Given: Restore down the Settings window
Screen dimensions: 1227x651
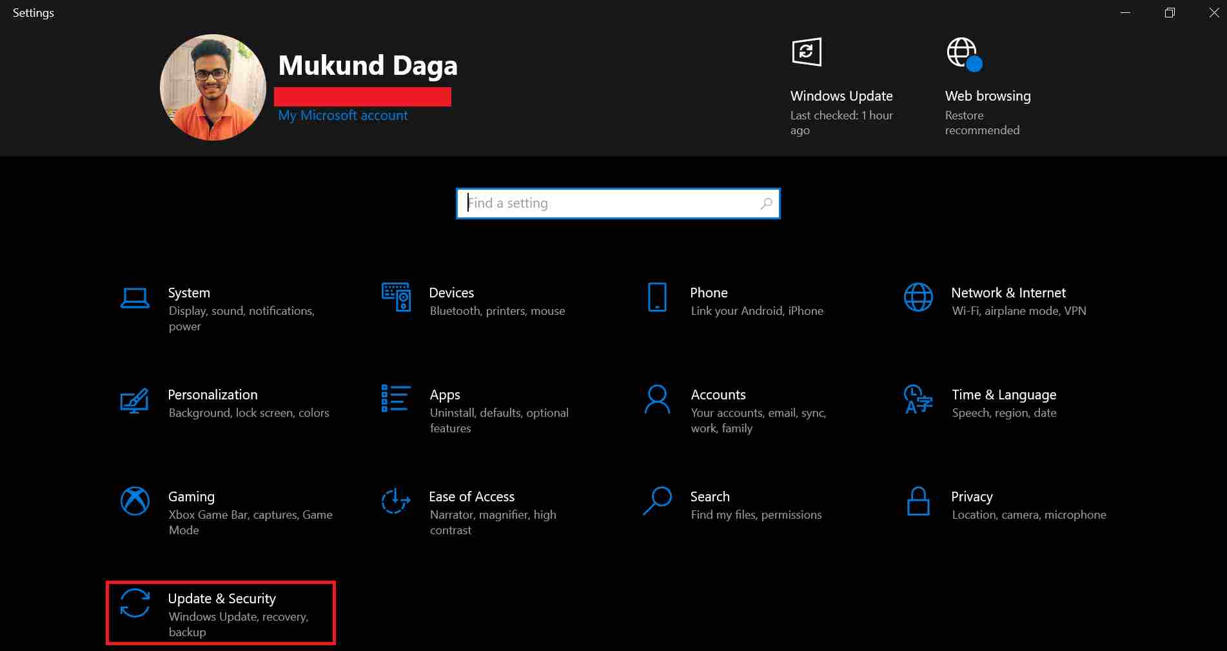Looking at the screenshot, I should click(1170, 13).
